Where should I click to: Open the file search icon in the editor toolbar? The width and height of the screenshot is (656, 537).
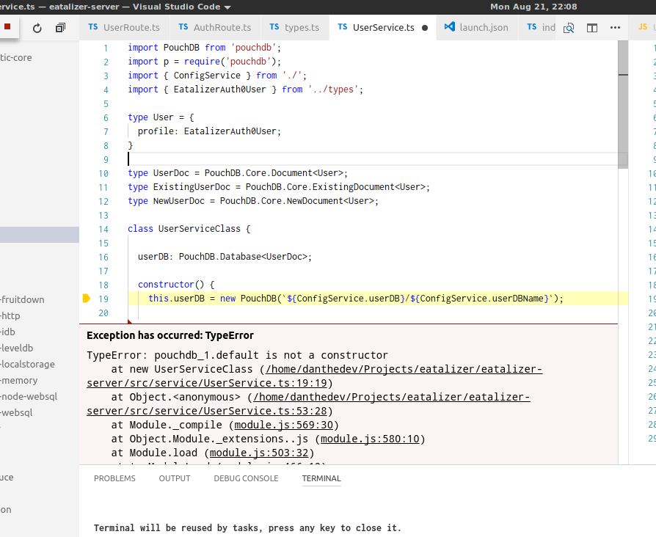click(x=568, y=27)
